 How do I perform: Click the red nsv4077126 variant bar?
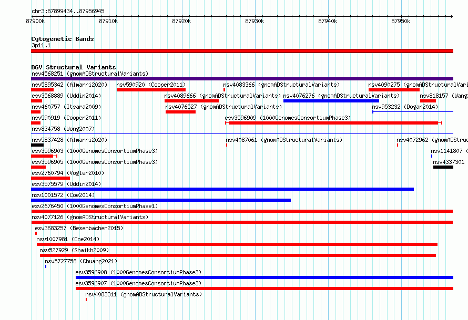coord(242,222)
